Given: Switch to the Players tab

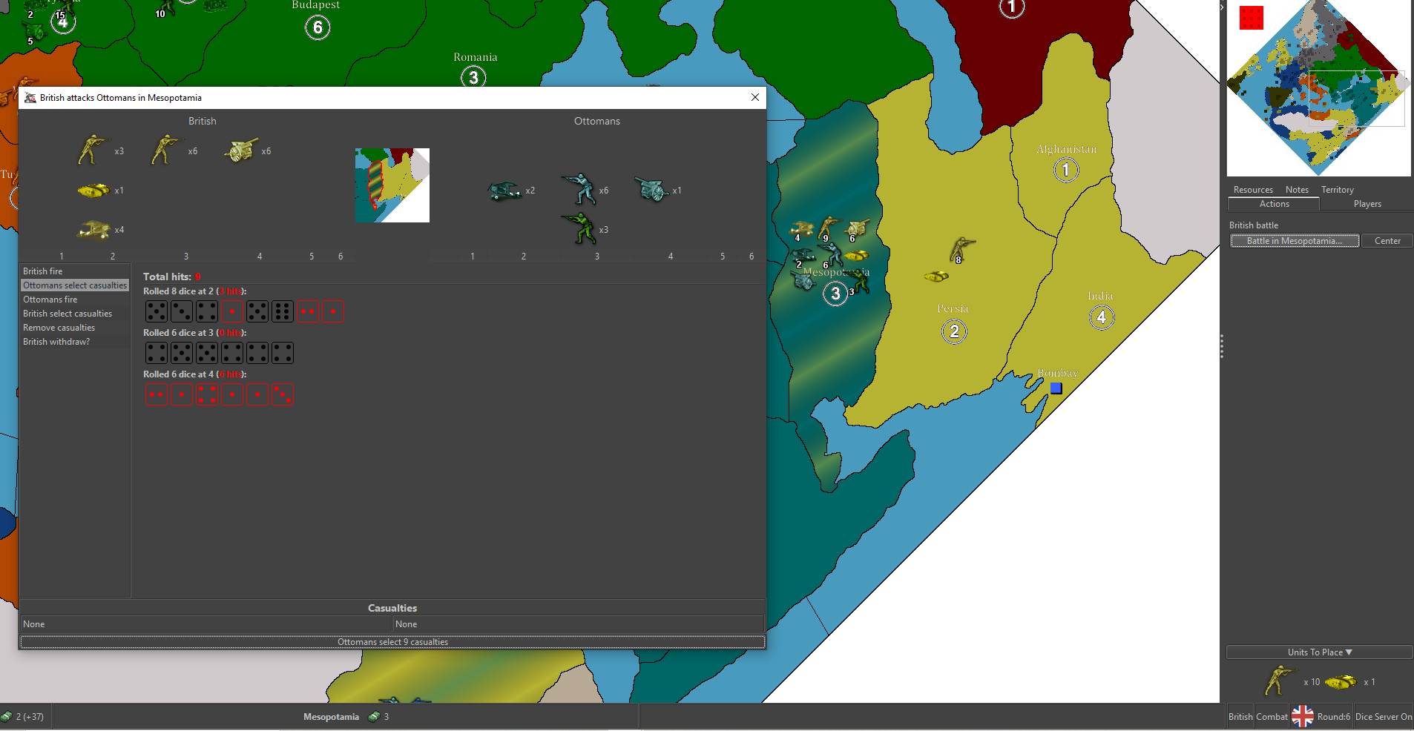Looking at the screenshot, I should point(1367,204).
